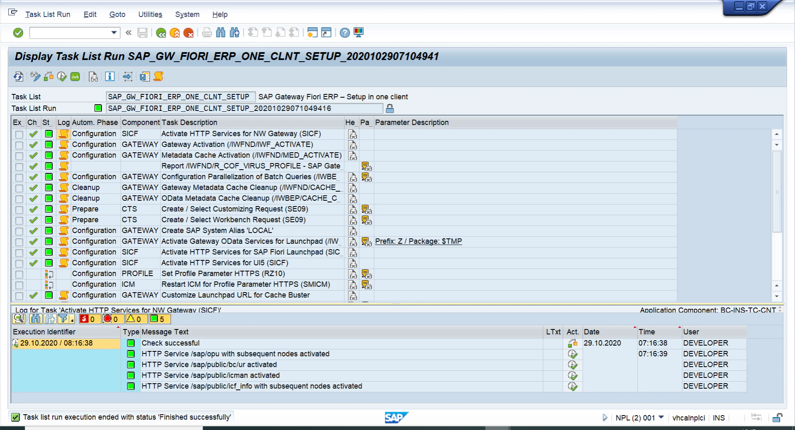Click the green success messages count button
The height and width of the screenshot is (430, 795).
coord(159,319)
